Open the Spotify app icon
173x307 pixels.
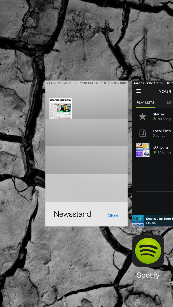148,251
